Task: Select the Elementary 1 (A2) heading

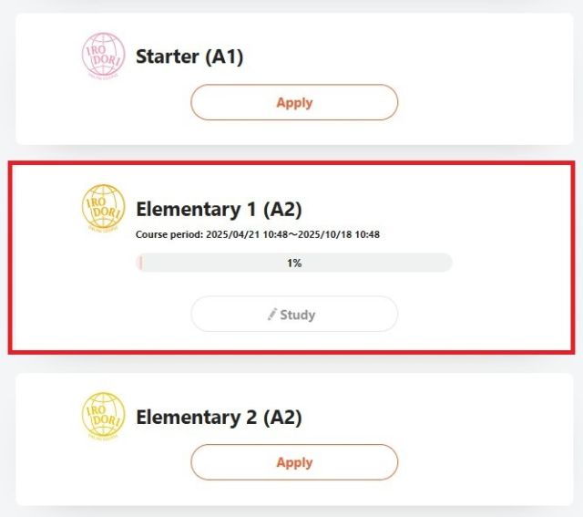Action: 219,209
